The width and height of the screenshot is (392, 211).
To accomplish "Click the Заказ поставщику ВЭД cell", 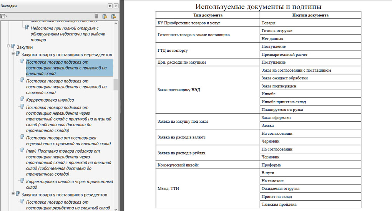I will click(208, 90).
